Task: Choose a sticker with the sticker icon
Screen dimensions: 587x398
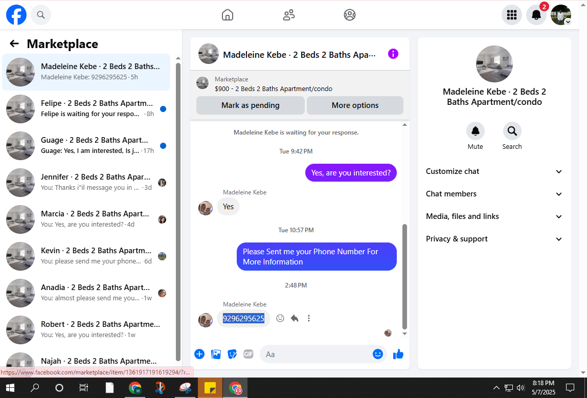Action: (x=232, y=354)
